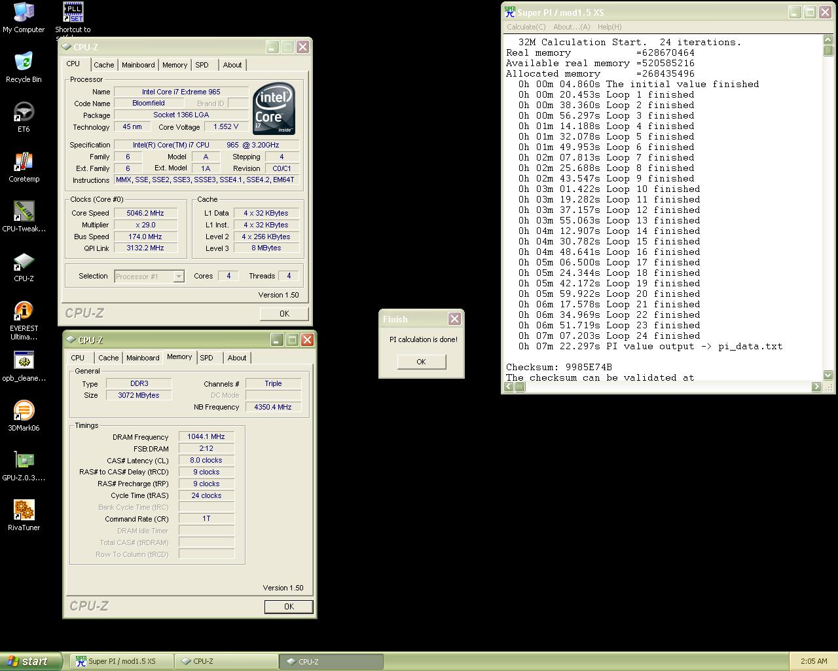Switch to second CPU-Z taskbar button

coord(331,661)
